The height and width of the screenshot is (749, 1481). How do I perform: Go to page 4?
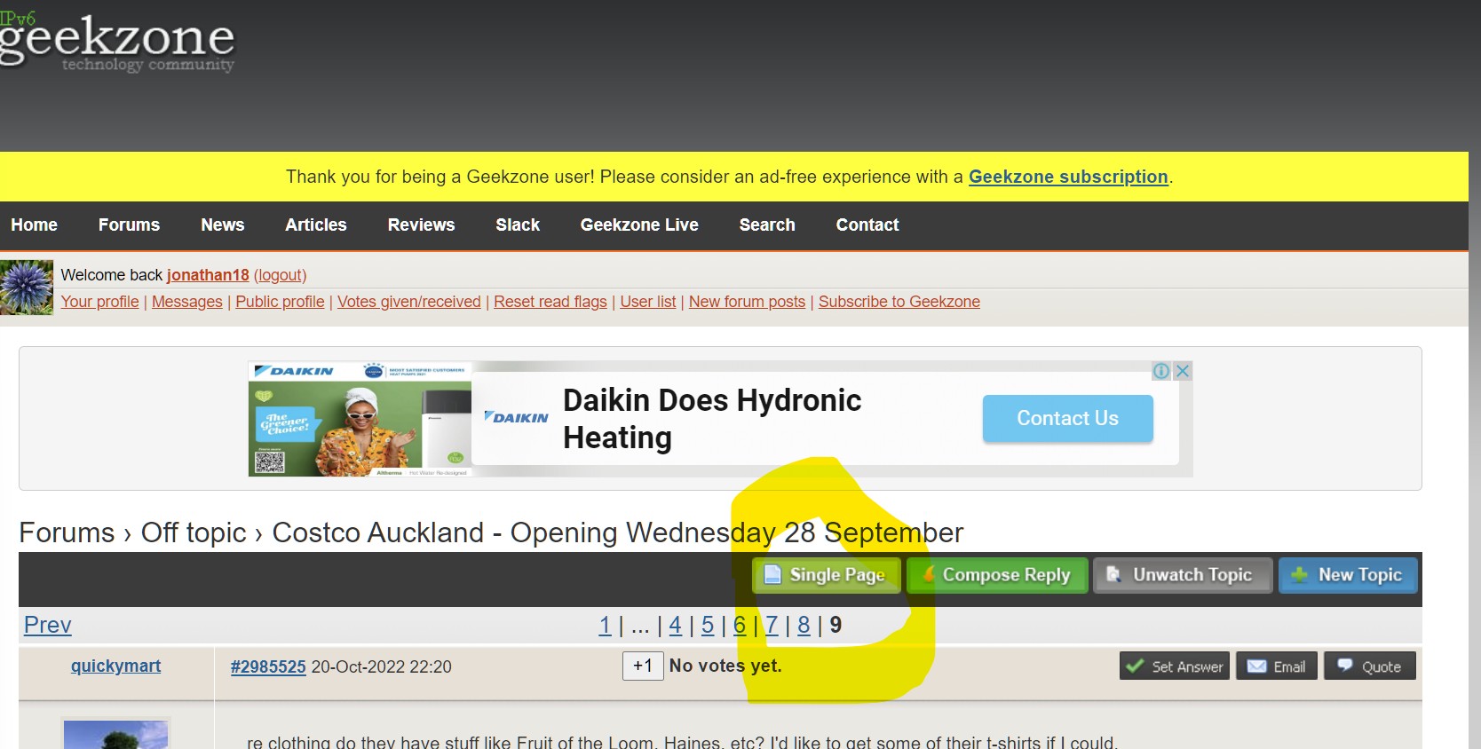coord(676,625)
